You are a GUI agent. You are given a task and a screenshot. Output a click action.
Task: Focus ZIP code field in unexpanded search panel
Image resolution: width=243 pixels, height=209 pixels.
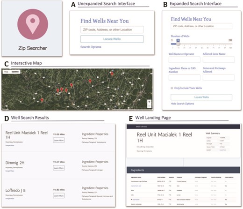[112, 30]
